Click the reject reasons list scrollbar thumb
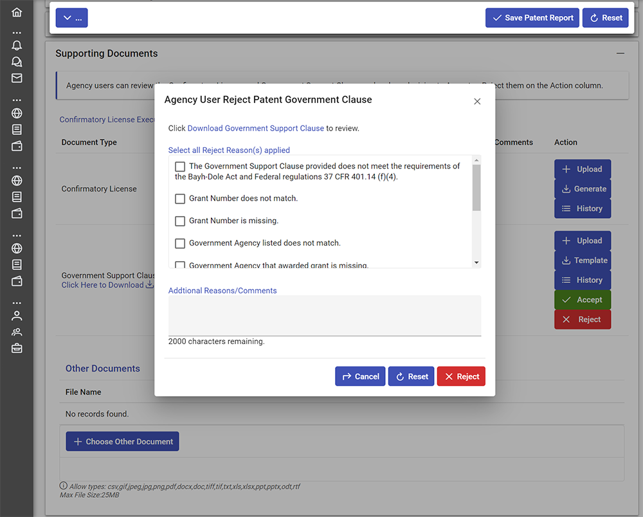The image size is (643, 517). tap(476, 188)
